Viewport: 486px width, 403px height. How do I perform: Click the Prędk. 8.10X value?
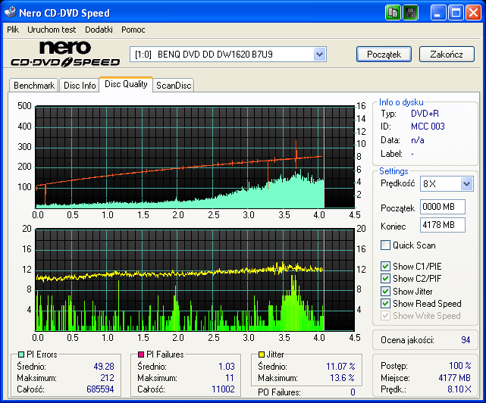coord(459,389)
